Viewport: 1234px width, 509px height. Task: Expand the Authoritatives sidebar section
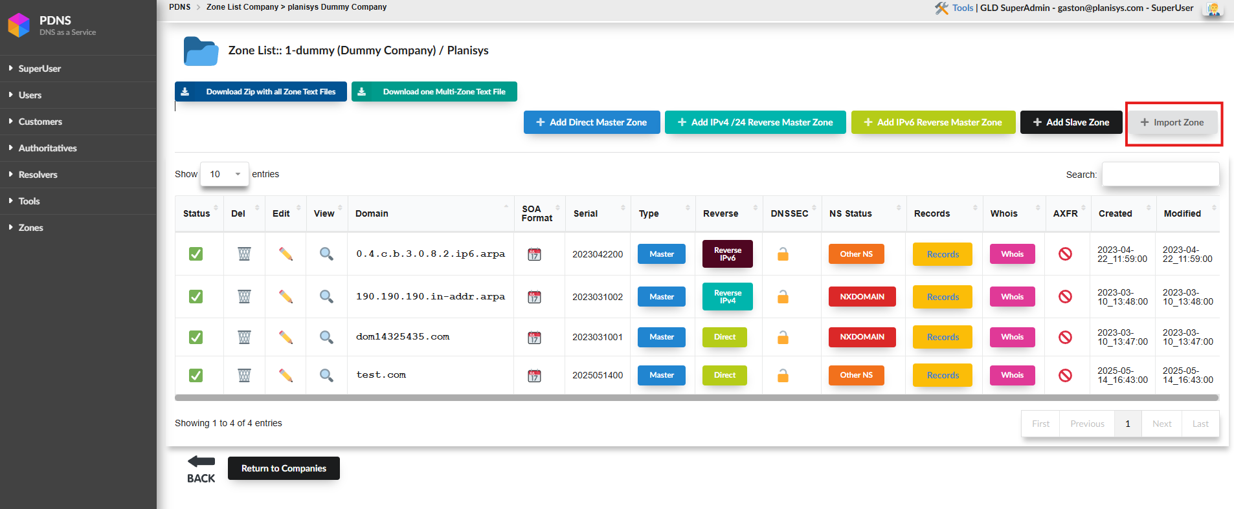pyautogui.click(x=47, y=148)
